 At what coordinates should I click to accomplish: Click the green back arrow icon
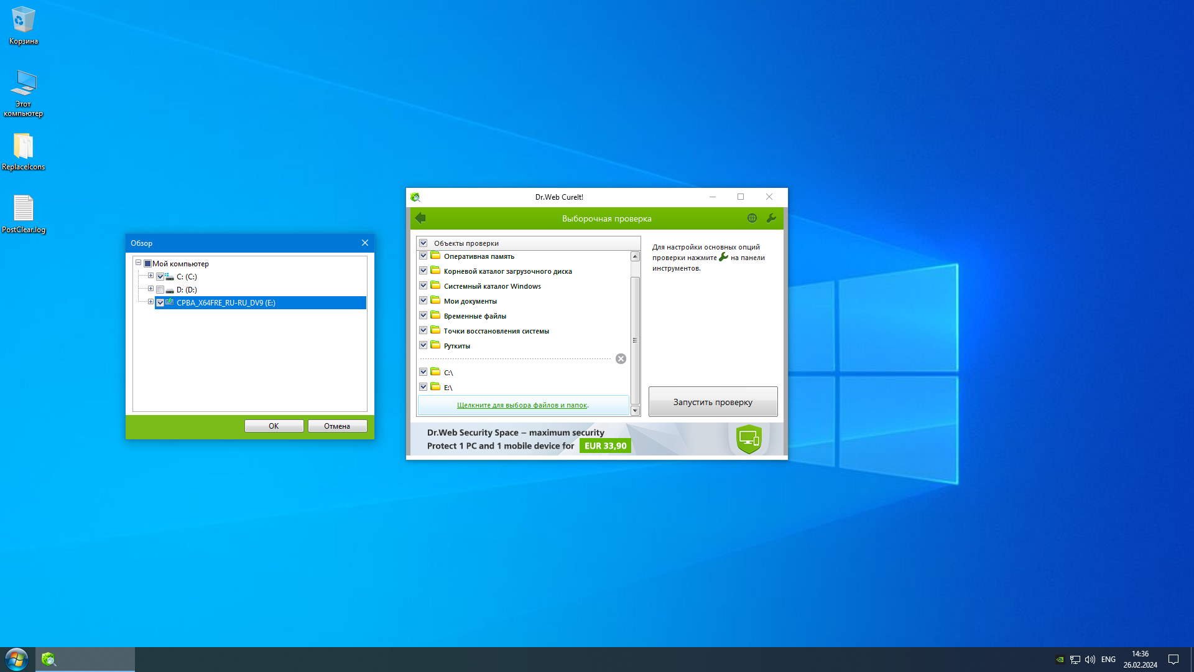(421, 218)
